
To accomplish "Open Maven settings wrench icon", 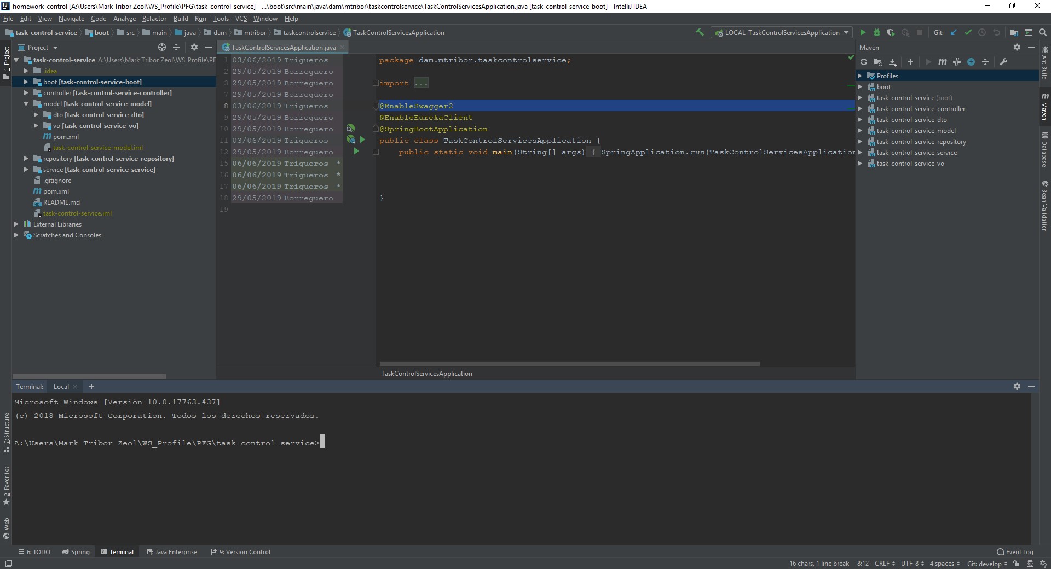I will pyautogui.click(x=1003, y=62).
